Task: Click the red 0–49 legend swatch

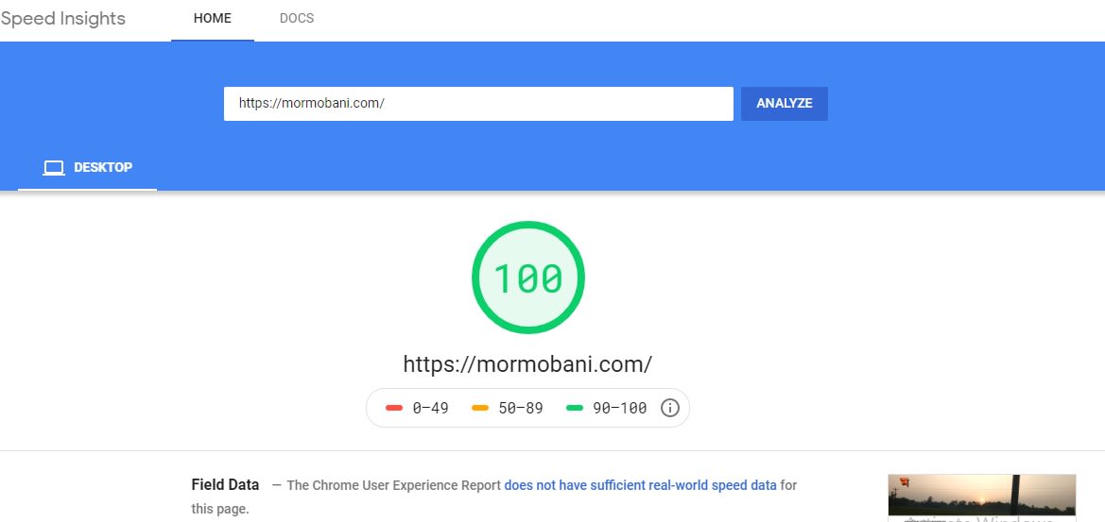Action: (394, 408)
